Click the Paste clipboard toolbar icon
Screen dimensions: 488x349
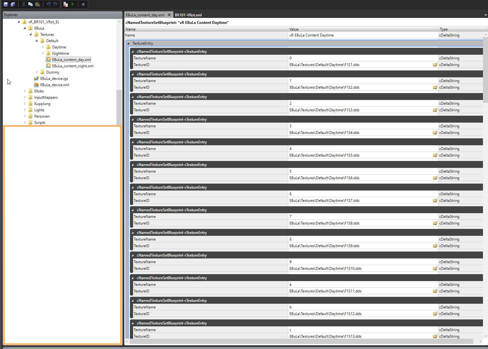coord(37,4)
